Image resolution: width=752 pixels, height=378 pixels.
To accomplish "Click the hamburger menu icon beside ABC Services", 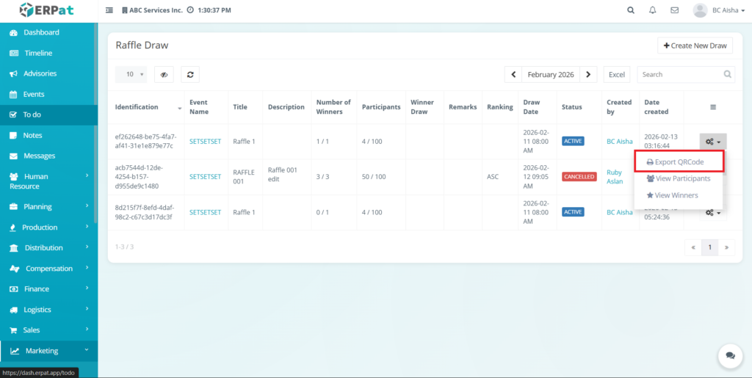I will pos(109,10).
